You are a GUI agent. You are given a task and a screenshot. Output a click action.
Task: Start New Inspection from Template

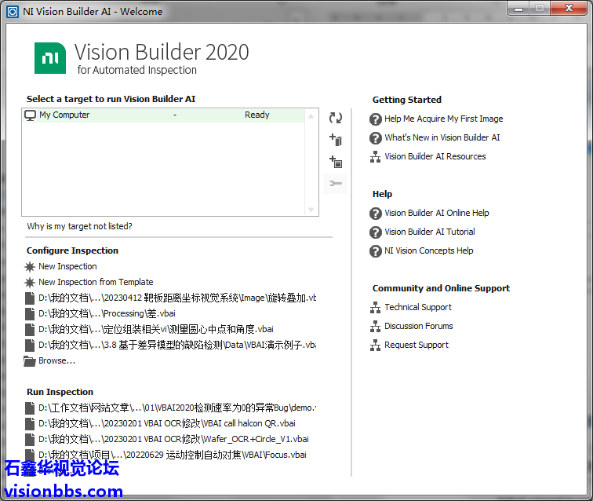[96, 282]
